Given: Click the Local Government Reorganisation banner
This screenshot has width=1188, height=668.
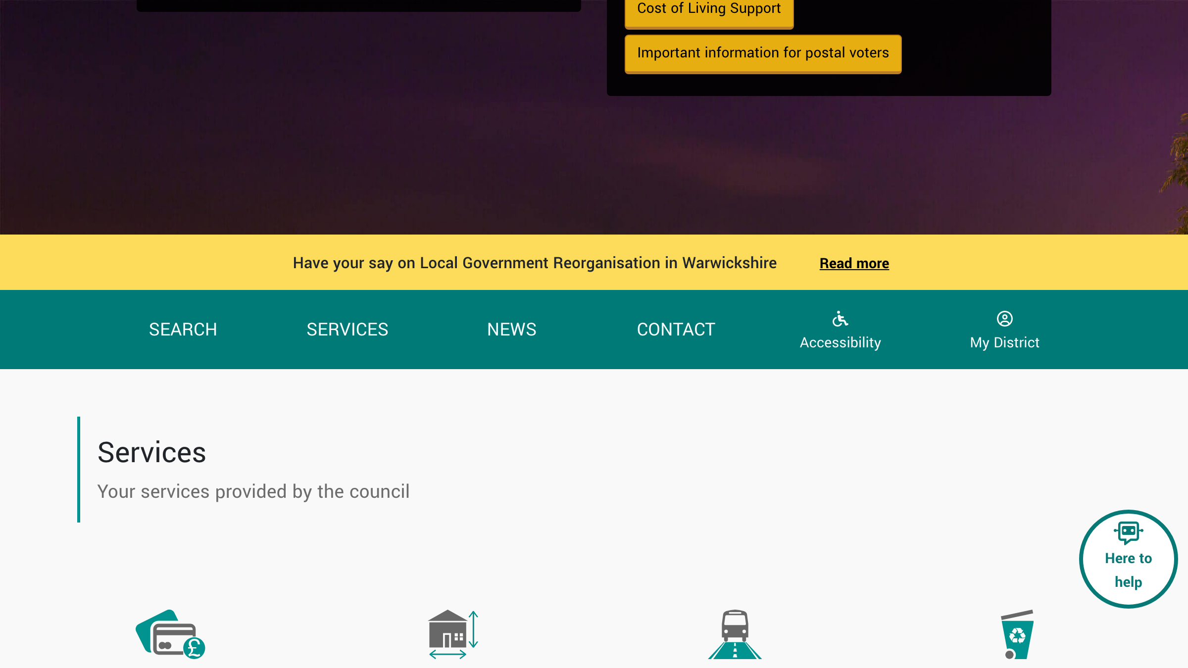Looking at the screenshot, I should 536,263.
